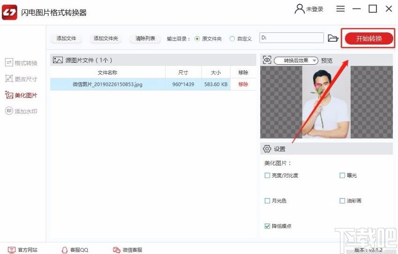Click the 960*1439 dimension cell

[x=183, y=84]
